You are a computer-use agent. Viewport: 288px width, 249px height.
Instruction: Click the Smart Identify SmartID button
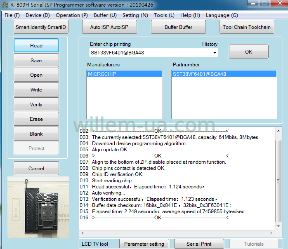point(41,27)
